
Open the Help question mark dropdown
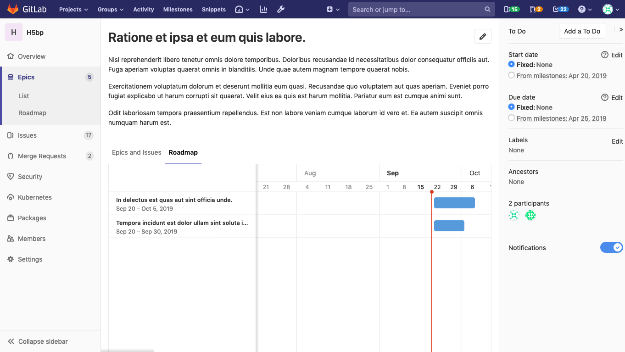point(585,9)
